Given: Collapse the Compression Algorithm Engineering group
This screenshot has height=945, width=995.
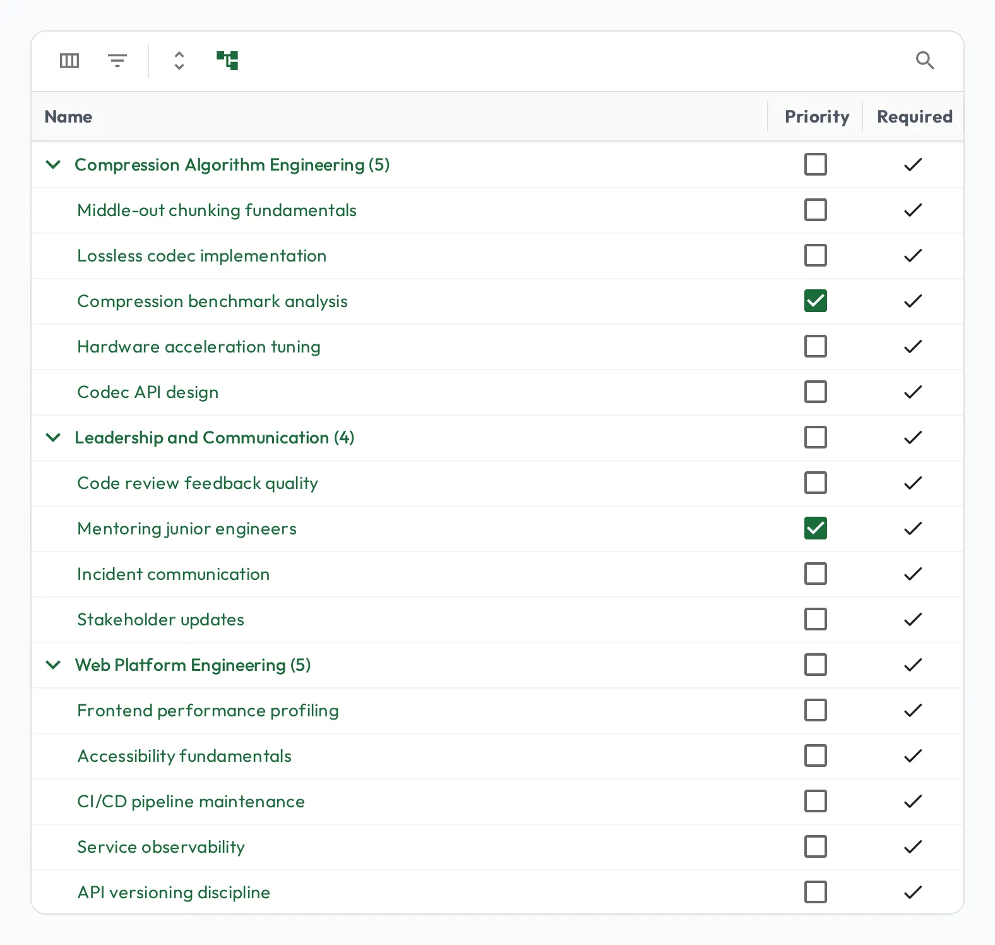Looking at the screenshot, I should (54, 165).
